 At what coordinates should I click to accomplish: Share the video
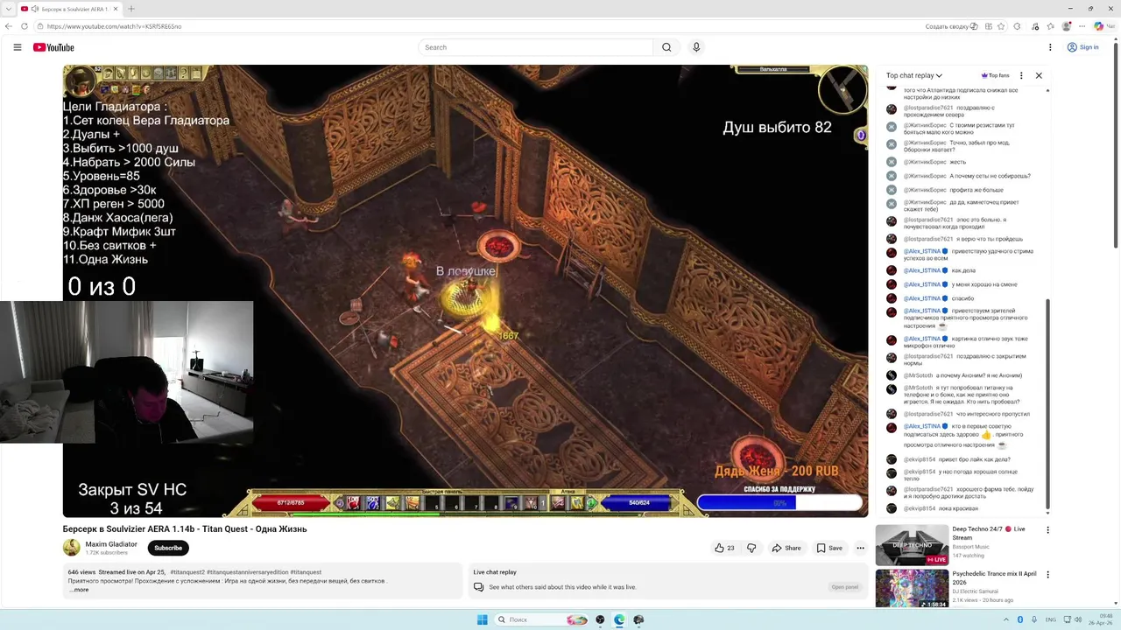(x=786, y=548)
